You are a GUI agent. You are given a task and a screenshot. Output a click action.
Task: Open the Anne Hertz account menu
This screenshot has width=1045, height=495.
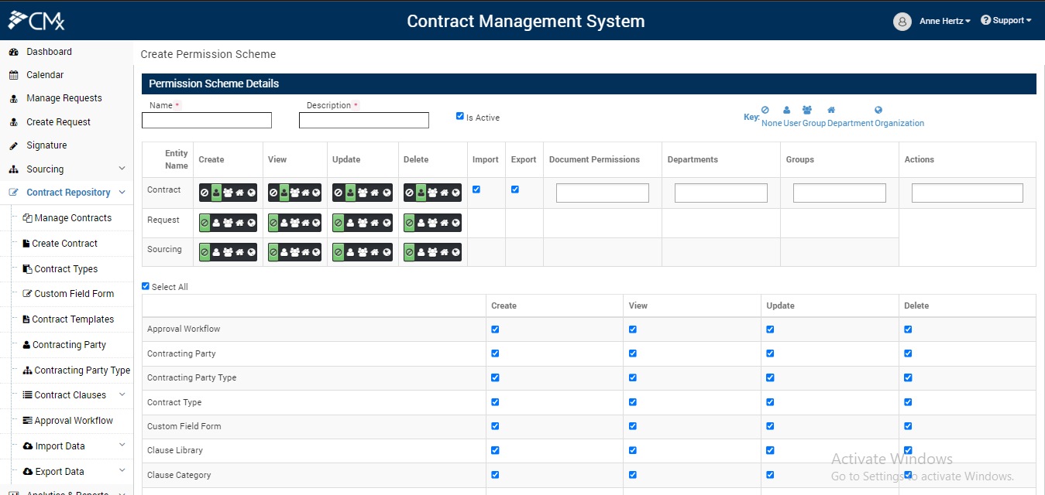click(944, 20)
